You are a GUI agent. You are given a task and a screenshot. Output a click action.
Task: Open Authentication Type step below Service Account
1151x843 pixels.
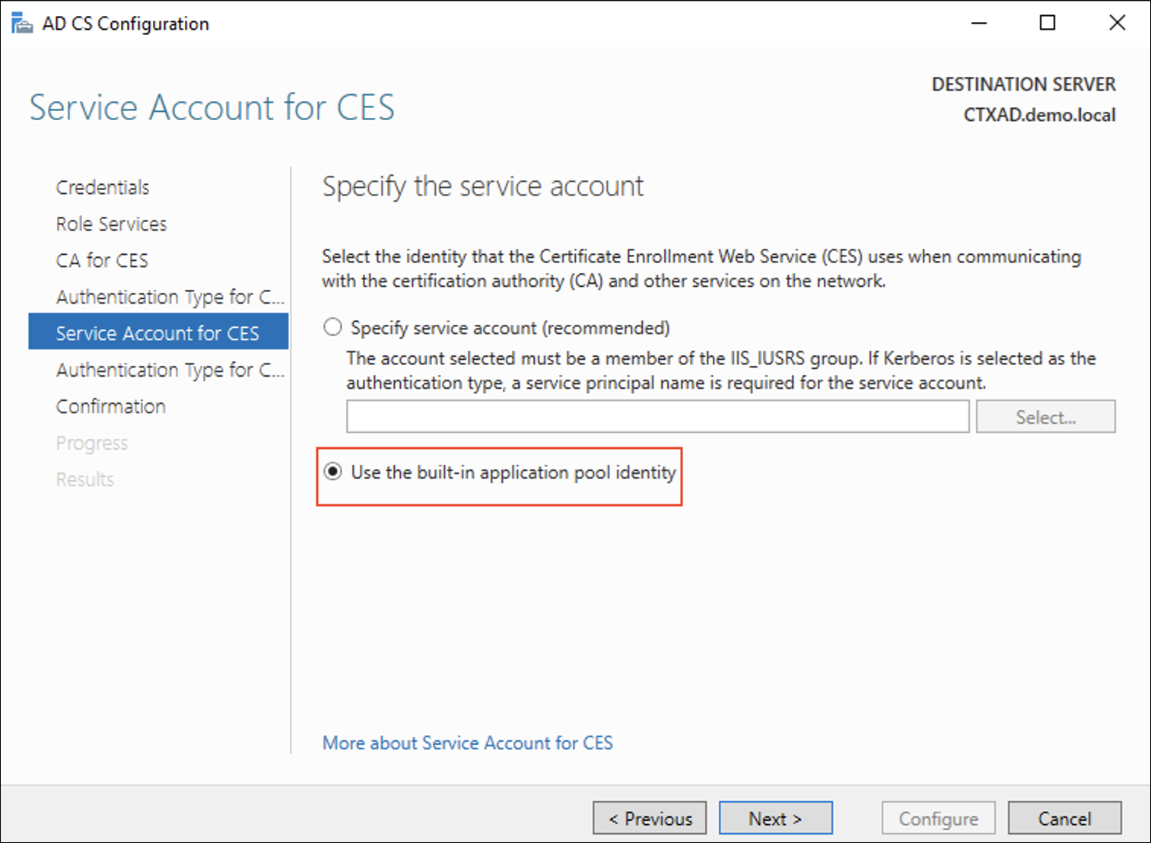[x=170, y=370]
